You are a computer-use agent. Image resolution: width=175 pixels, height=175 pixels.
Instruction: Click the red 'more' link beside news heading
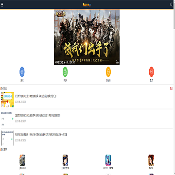171,88
